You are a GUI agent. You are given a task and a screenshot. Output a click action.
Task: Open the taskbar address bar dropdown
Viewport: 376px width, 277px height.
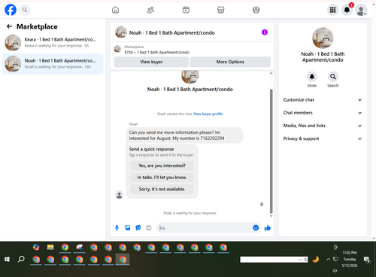pos(300,260)
